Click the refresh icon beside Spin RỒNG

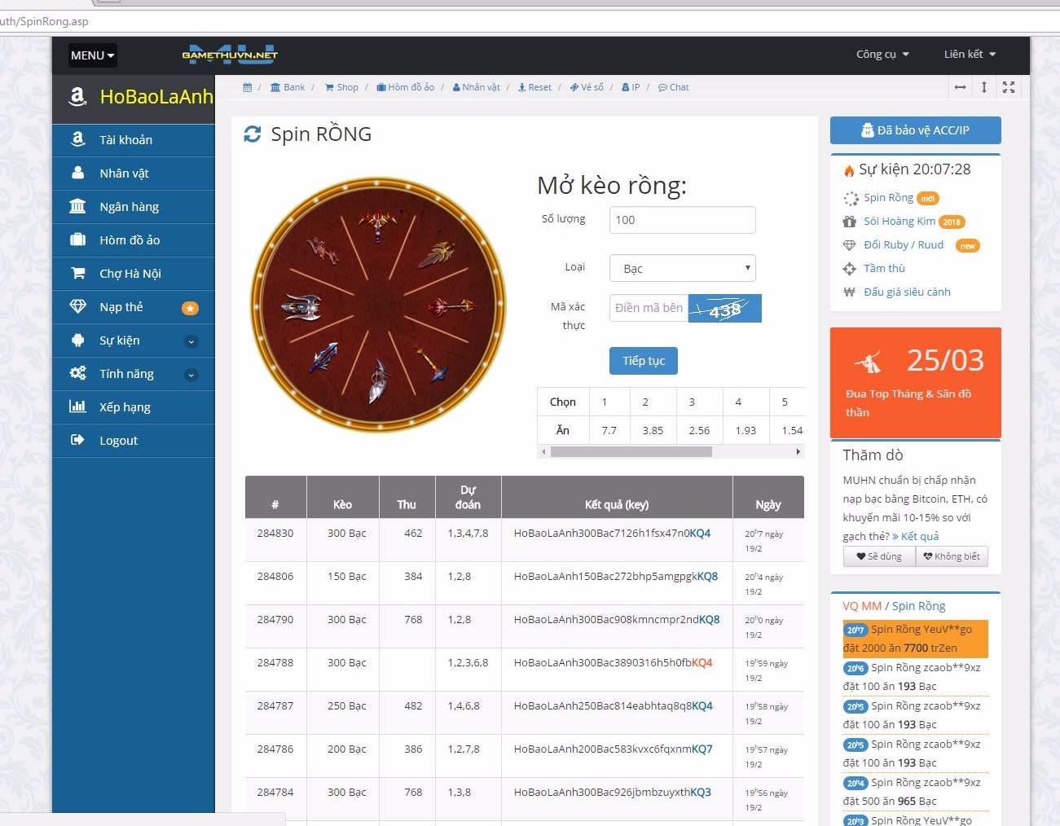tap(253, 134)
